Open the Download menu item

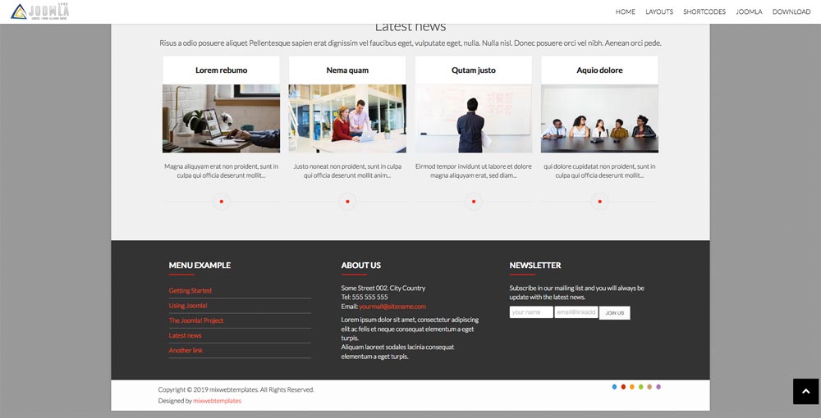tap(791, 12)
